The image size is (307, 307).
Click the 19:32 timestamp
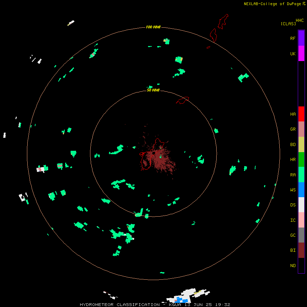222,305
